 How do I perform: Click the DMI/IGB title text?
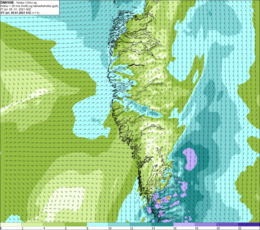point(7,3)
